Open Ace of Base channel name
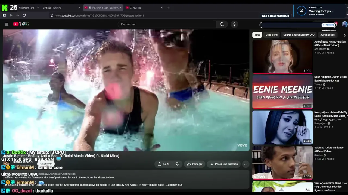 (x=320, y=49)
